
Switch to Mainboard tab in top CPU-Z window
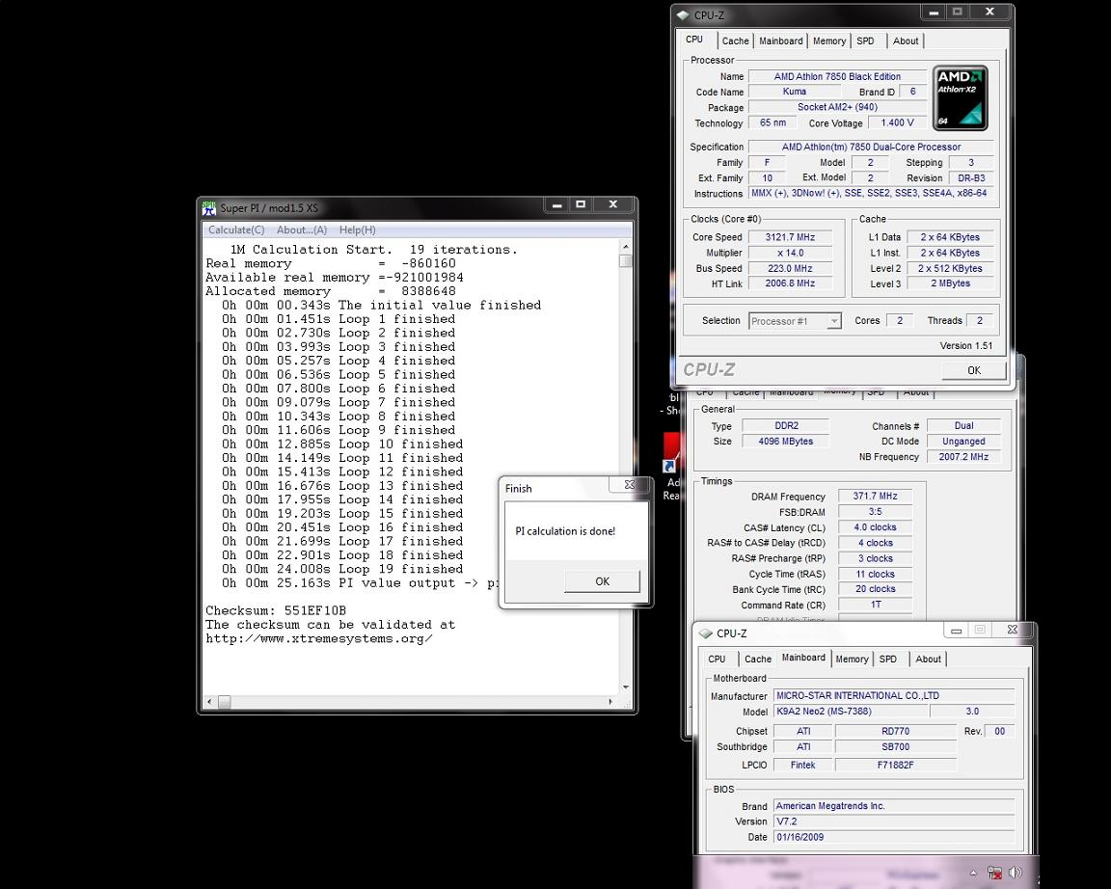[781, 41]
